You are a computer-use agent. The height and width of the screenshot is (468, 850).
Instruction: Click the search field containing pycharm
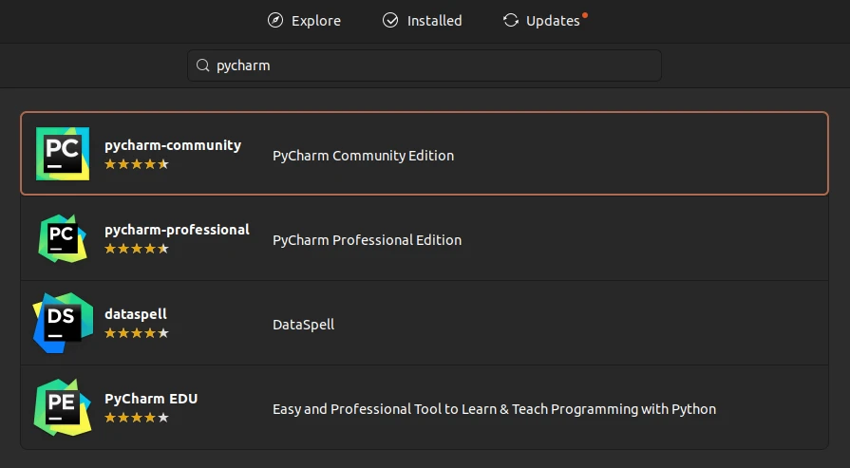pos(425,66)
